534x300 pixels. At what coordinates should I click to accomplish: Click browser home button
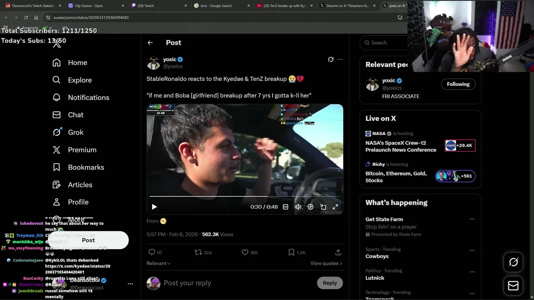pos(36,17)
